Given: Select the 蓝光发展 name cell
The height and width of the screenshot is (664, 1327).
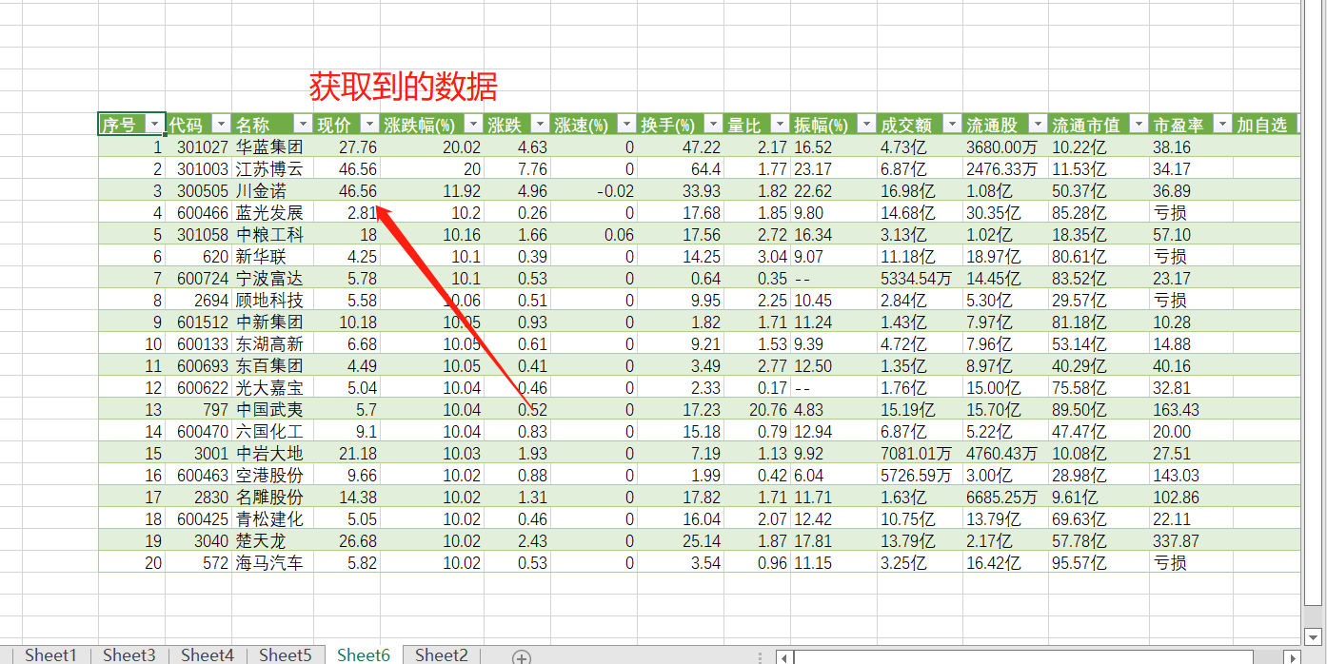Looking at the screenshot, I should [272, 212].
